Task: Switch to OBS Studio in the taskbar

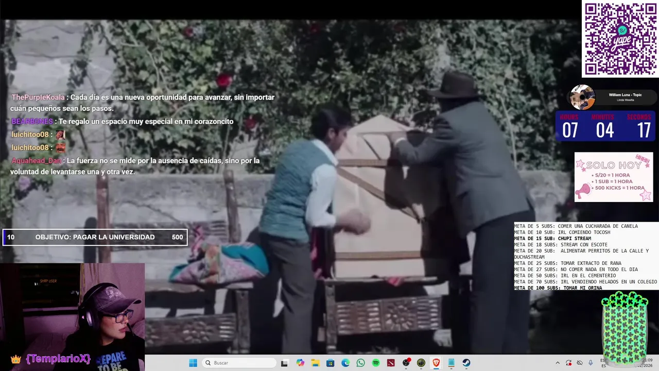Action: 406,363
